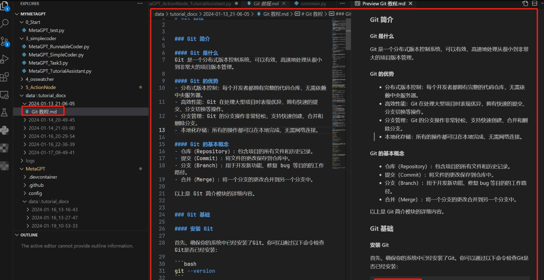This screenshot has width=544, height=280.
Task: Click the Git 教程.md breadcrumb
Action: 273,14
